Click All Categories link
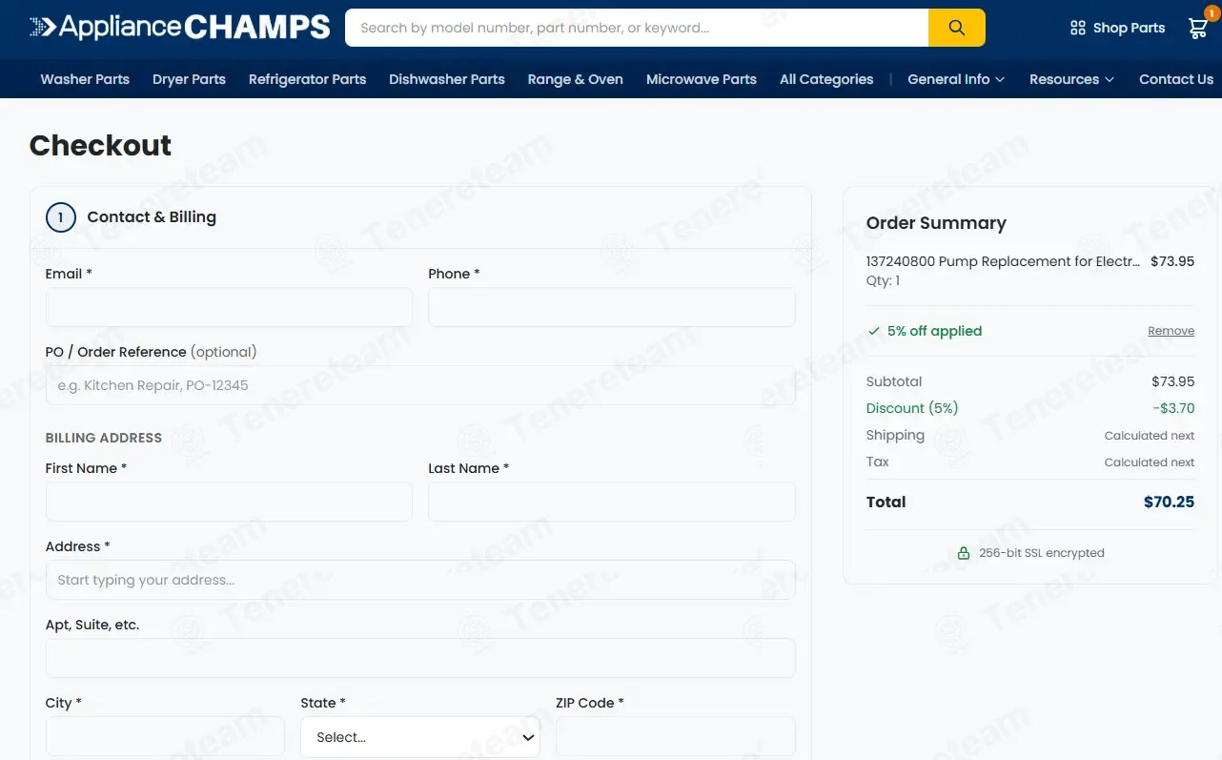 [x=826, y=79]
